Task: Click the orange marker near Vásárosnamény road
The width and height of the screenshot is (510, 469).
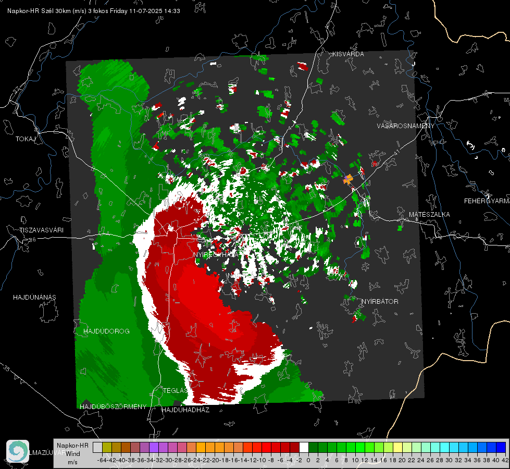Action: click(x=348, y=179)
